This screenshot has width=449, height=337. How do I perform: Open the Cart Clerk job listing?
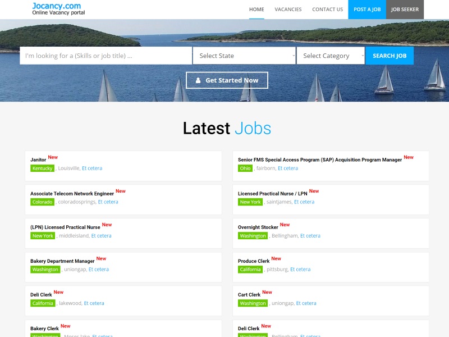[249, 295]
